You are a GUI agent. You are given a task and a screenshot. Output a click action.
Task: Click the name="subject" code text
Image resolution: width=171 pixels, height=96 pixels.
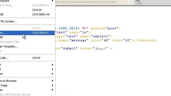tap(95, 36)
